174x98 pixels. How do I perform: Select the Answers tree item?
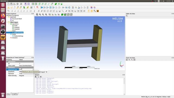pyautogui.click(x=15, y=38)
